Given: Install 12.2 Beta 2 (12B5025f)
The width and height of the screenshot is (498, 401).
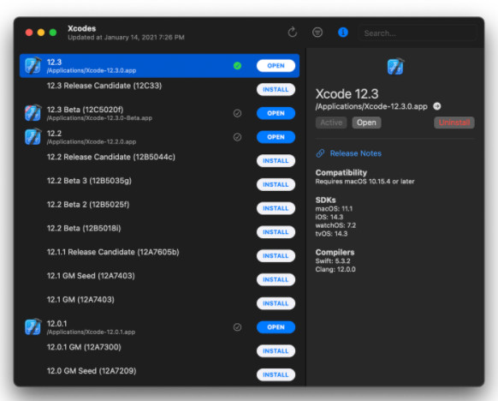Looking at the screenshot, I should click(276, 208).
